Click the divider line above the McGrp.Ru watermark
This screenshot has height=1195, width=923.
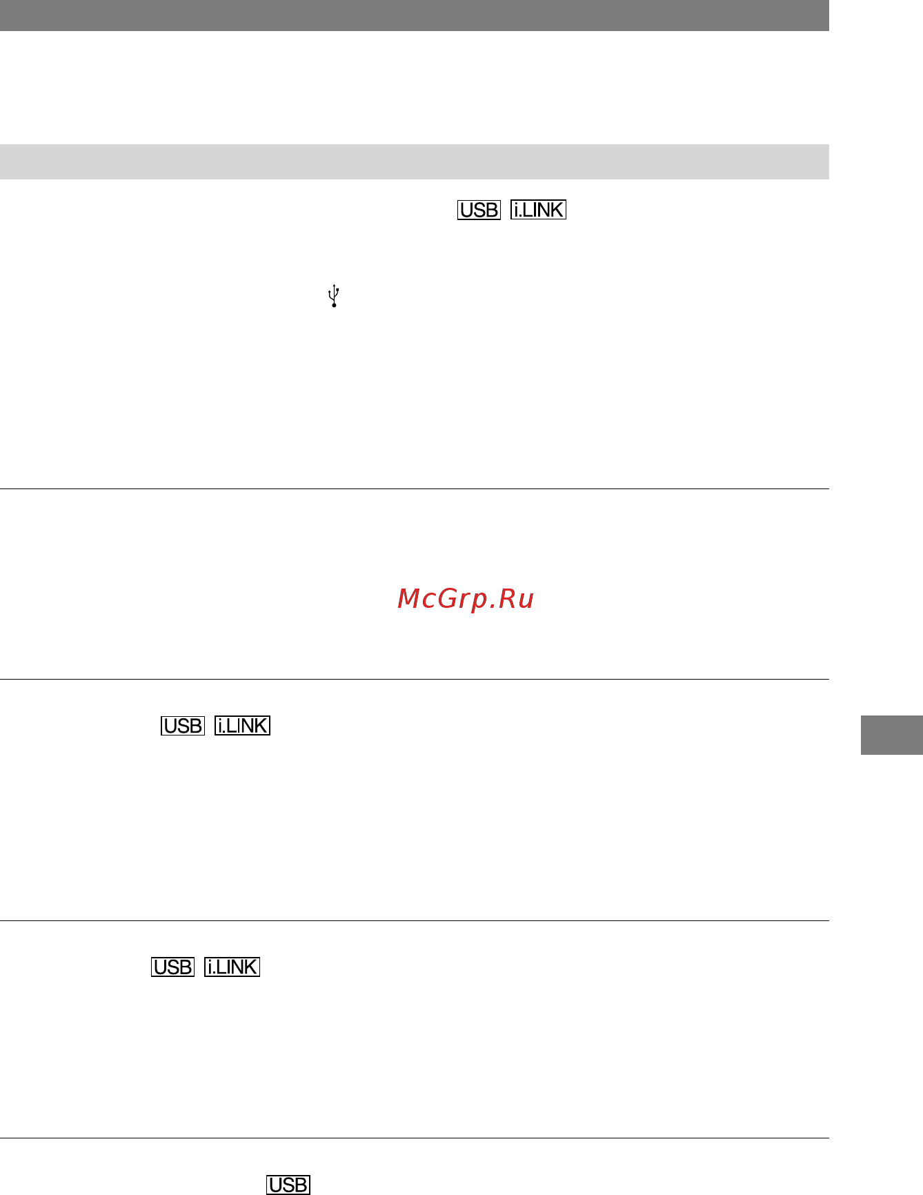(x=414, y=488)
